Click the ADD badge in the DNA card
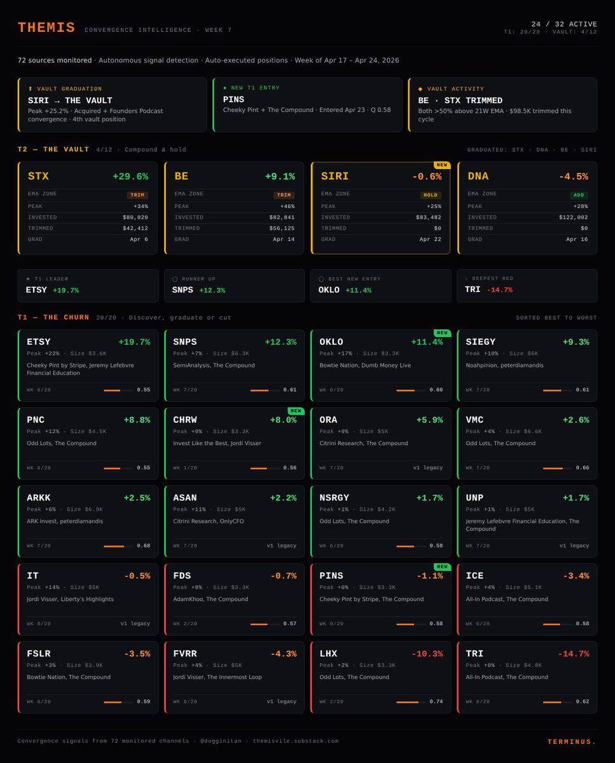615x763 pixels. point(579,195)
